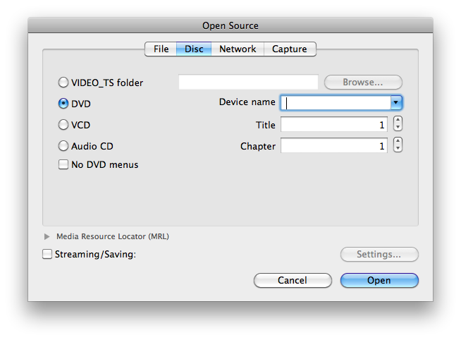Click the Title stepper arrows
461x340 pixels.
point(398,125)
